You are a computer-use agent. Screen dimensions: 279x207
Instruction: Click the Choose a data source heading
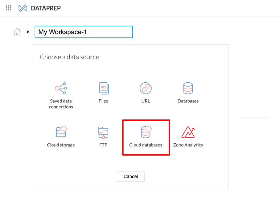[x=69, y=57]
